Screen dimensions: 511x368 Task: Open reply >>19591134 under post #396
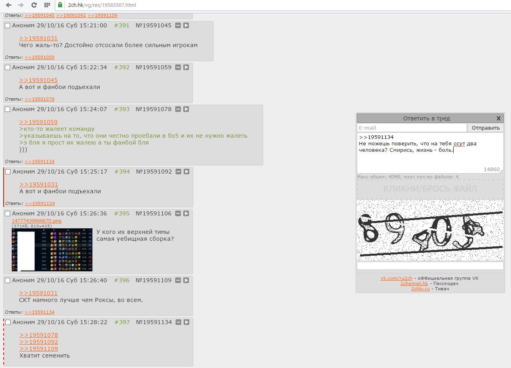(x=40, y=312)
